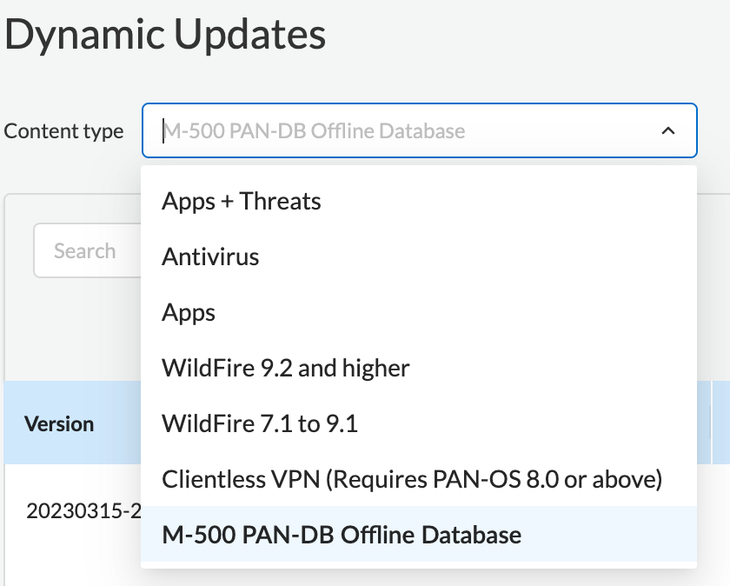The width and height of the screenshot is (730, 586).
Task: Sort by the Version column header
Action: [59, 424]
